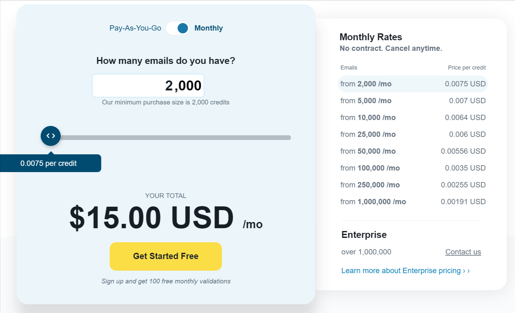This screenshot has width=515, height=313.
Task: Select the Pay-As-You-Go label
Action: click(x=135, y=28)
